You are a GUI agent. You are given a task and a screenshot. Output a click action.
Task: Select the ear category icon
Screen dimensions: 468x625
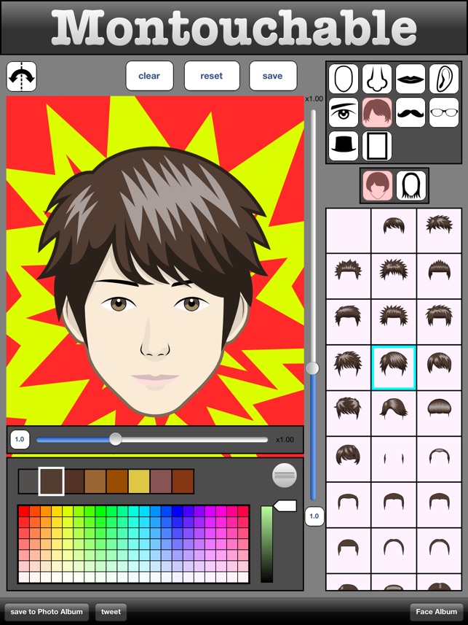444,79
